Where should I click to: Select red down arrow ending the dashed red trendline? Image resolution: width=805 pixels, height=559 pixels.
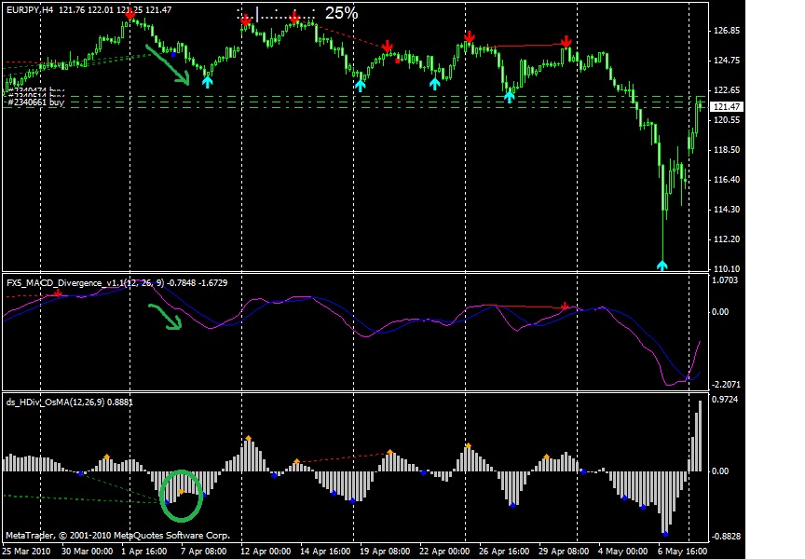(387, 47)
